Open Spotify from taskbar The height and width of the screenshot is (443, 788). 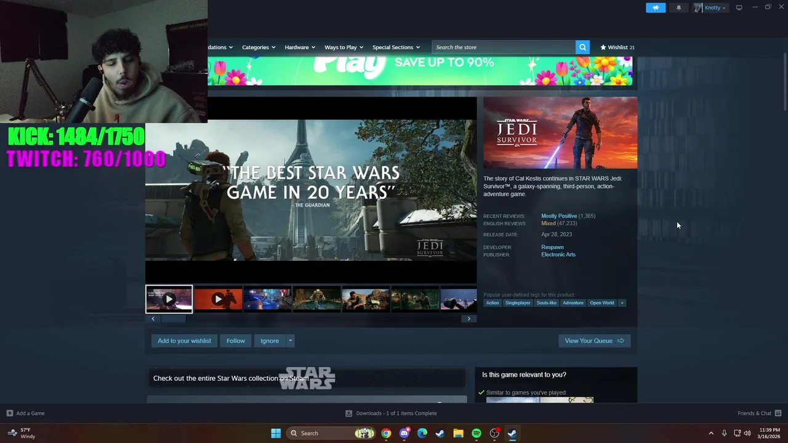click(476, 433)
